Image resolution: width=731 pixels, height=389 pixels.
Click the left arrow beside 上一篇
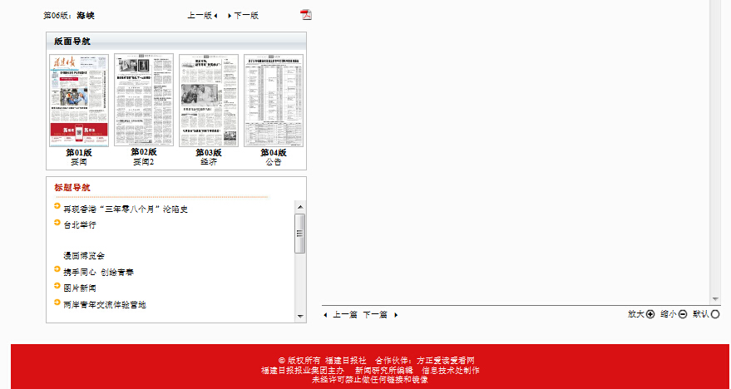click(x=326, y=315)
